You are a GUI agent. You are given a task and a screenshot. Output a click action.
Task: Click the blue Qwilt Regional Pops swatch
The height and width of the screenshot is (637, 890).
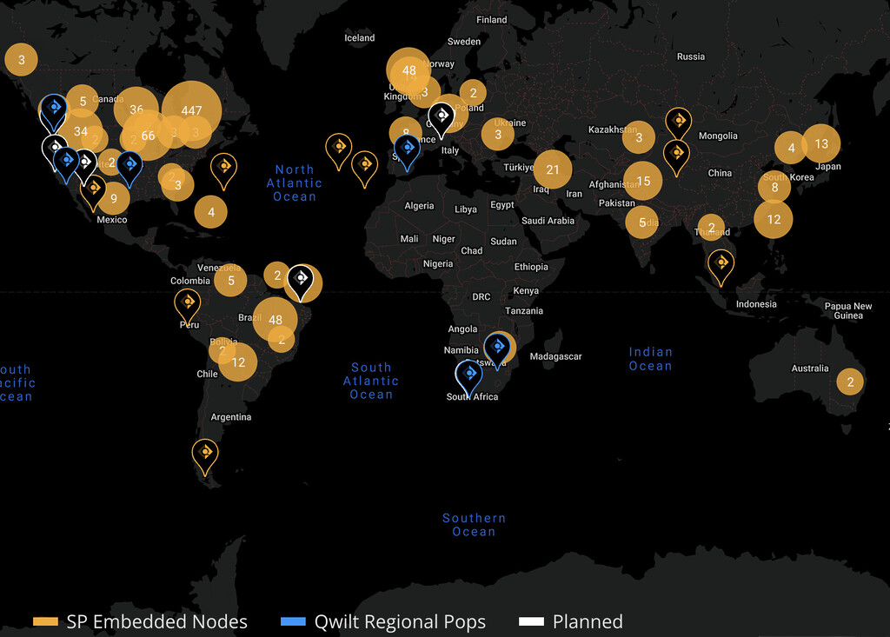tap(293, 621)
